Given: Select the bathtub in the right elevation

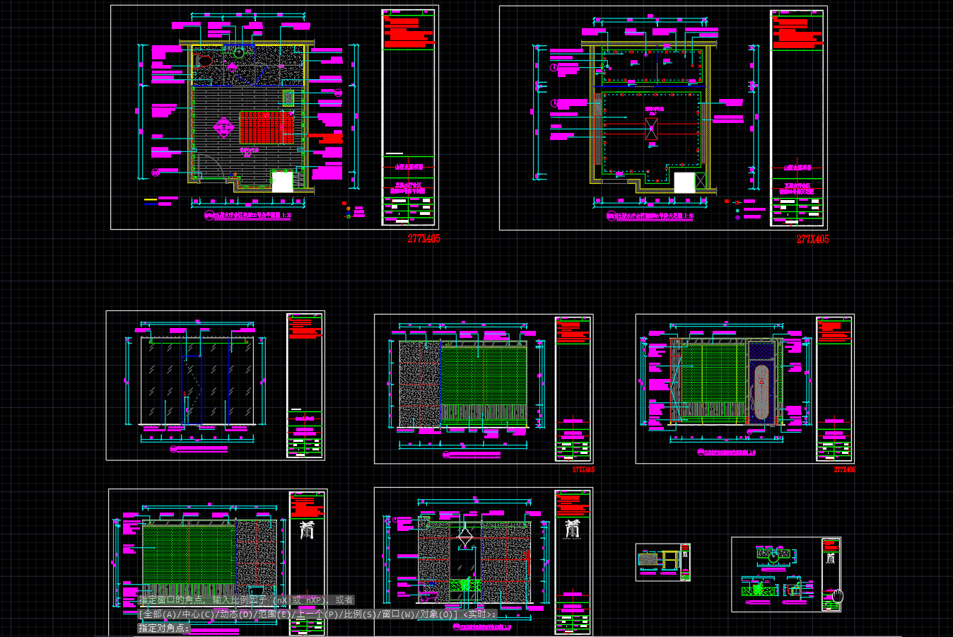Looking at the screenshot, I should (x=761, y=392).
